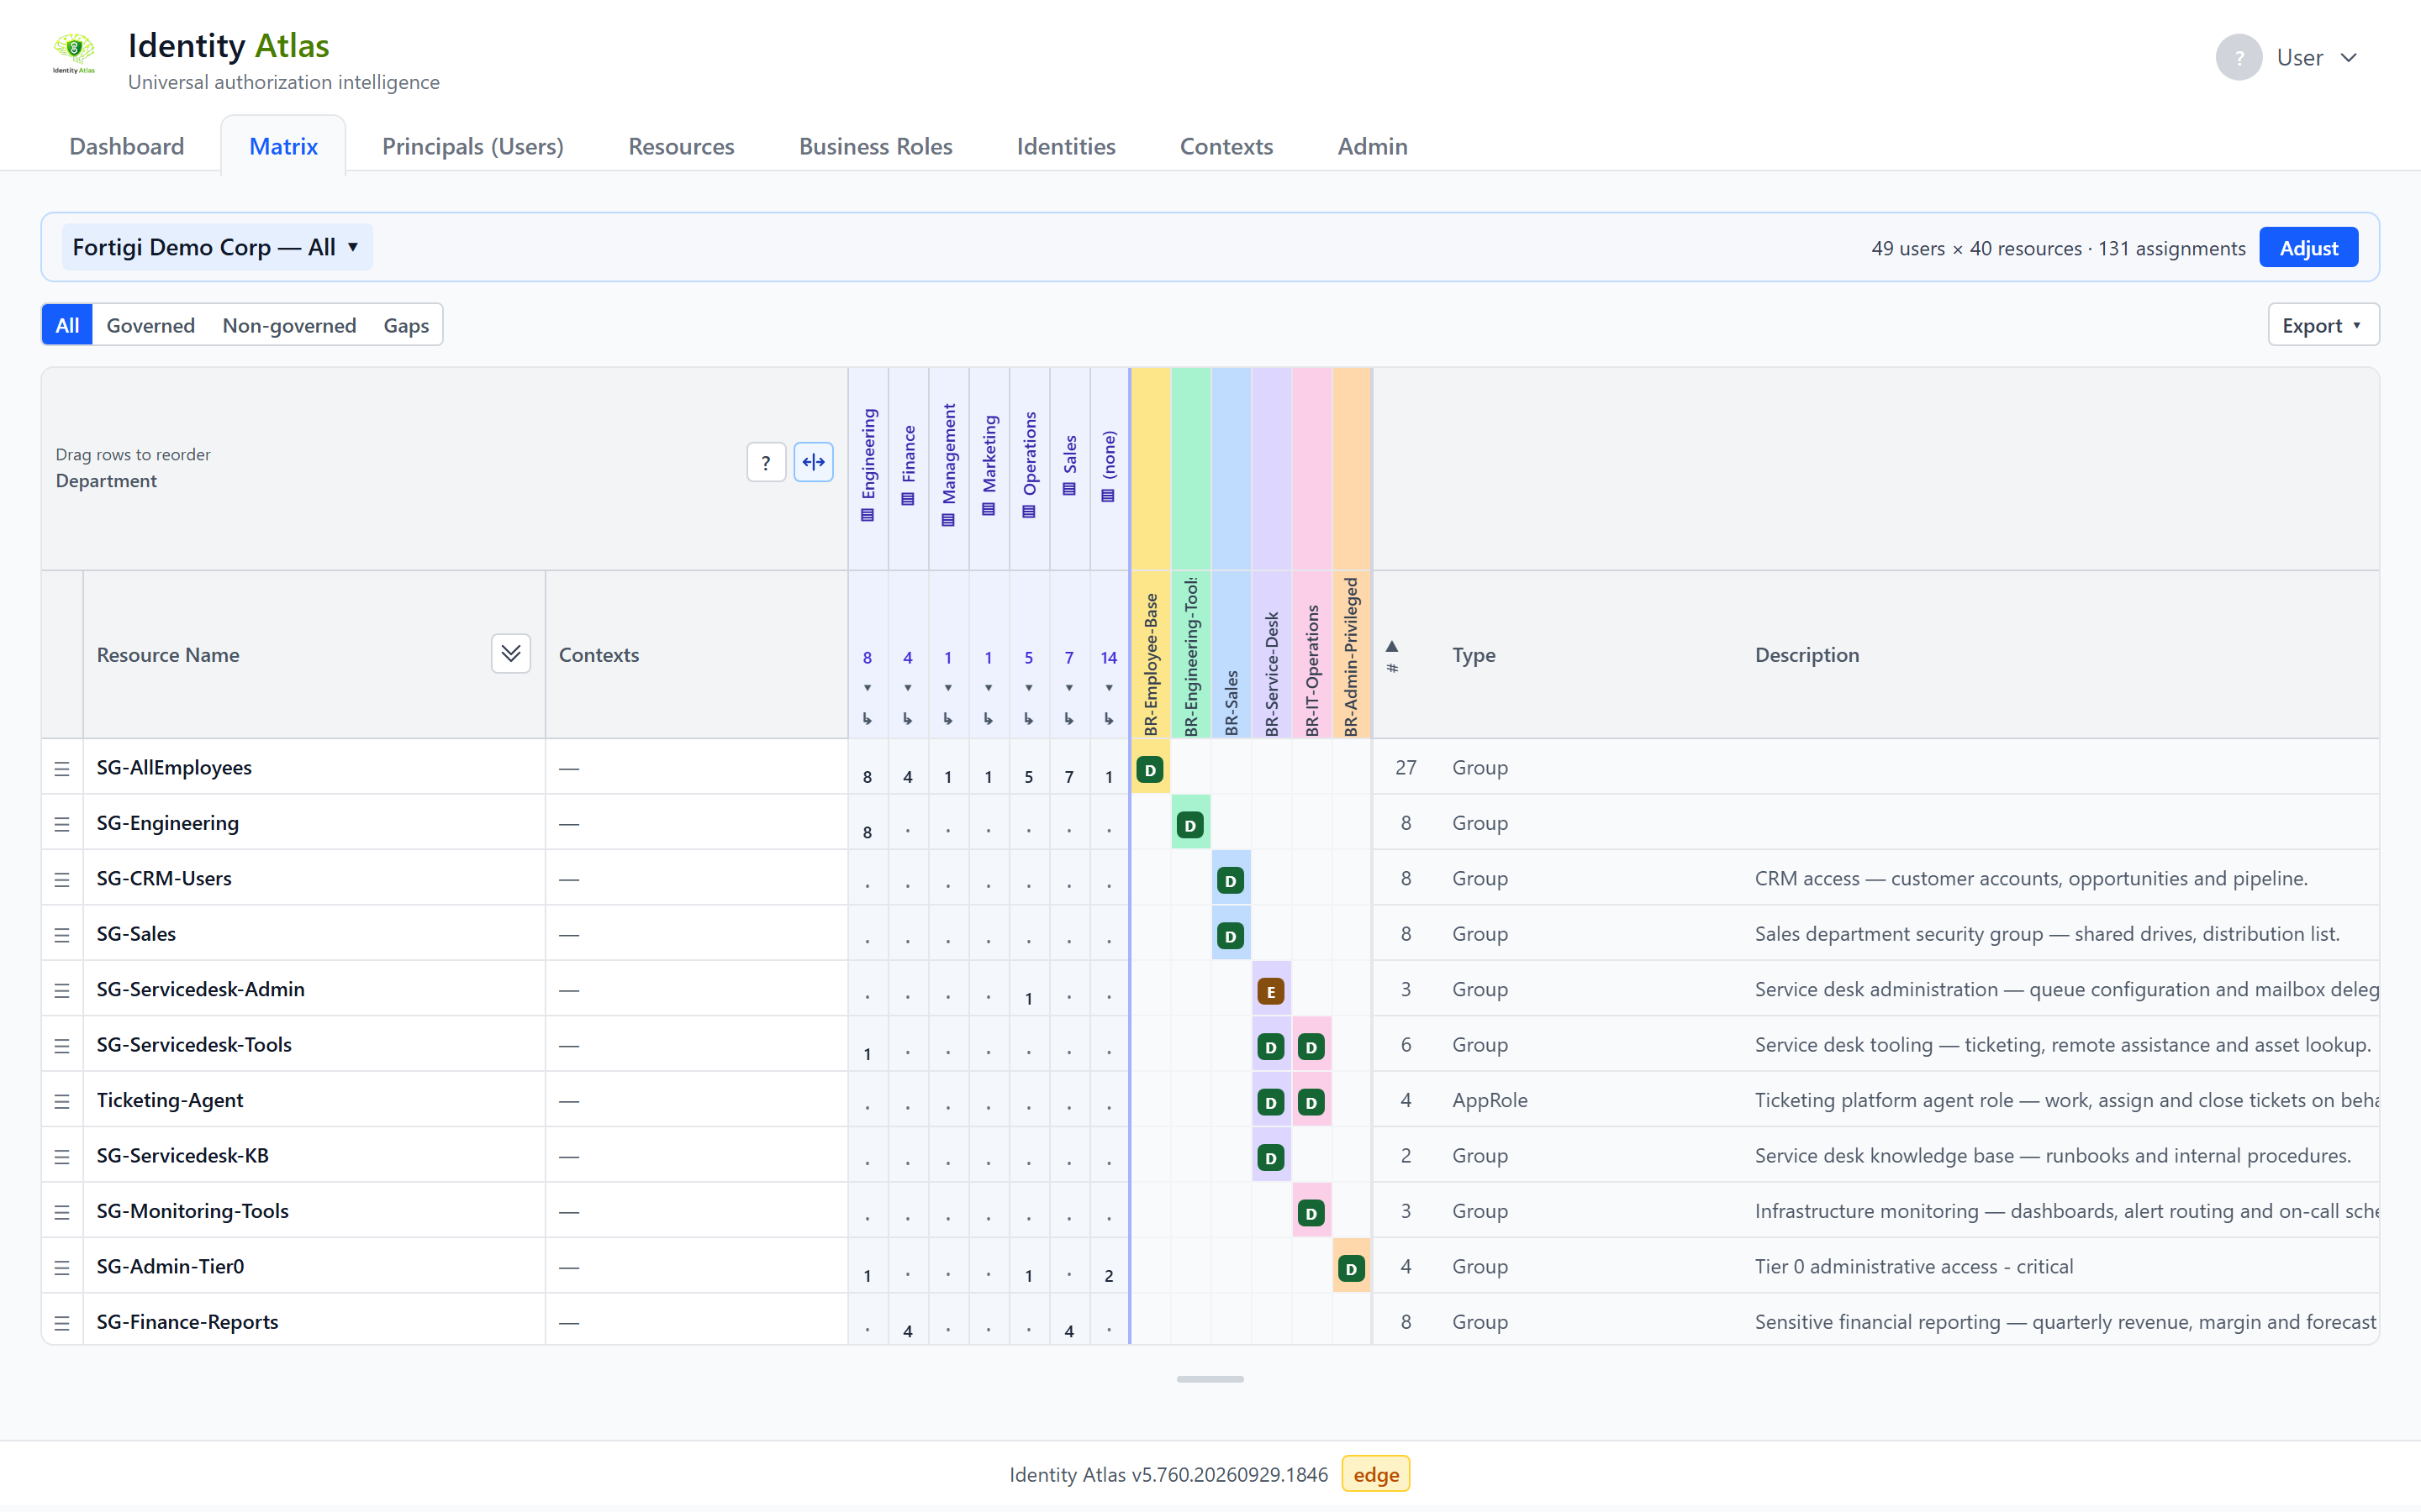Click the D badge in SG-Admin-Tier0 row
Screen dimensions: 2421x1512
click(1352, 1268)
